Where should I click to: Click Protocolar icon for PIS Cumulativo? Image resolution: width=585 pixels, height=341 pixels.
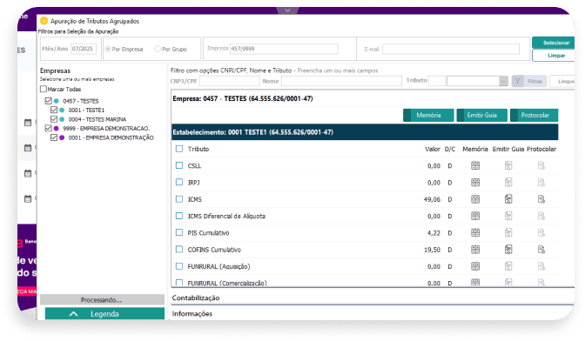[541, 232]
